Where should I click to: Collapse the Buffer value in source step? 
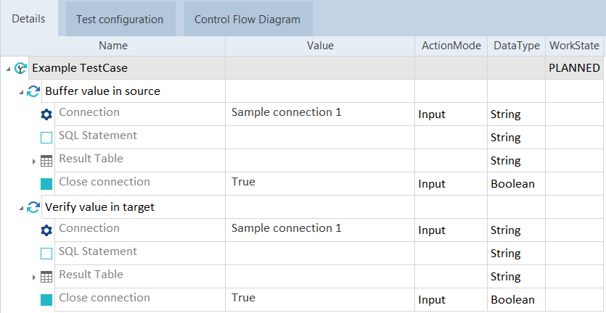[x=20, y=92]
